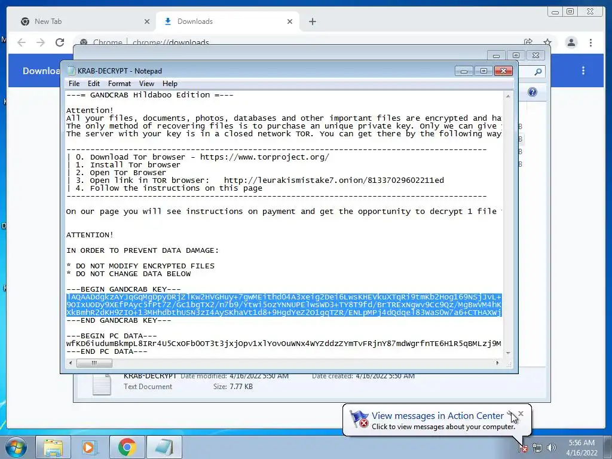This screenshot has width=612, height=459.
Task: Click the Action Center flag tray icon
Action: 523,448
